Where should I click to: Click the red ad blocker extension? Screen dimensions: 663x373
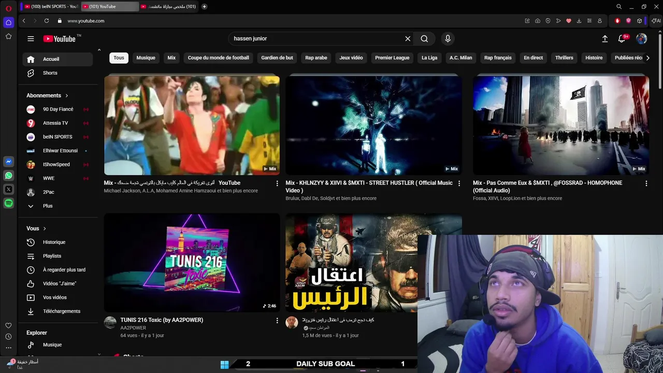point(617,21)
